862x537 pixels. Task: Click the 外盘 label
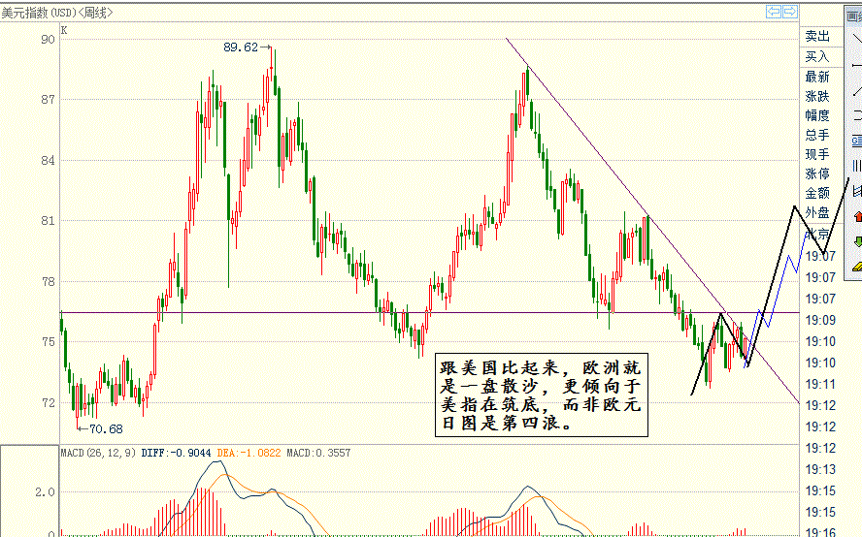817,212
